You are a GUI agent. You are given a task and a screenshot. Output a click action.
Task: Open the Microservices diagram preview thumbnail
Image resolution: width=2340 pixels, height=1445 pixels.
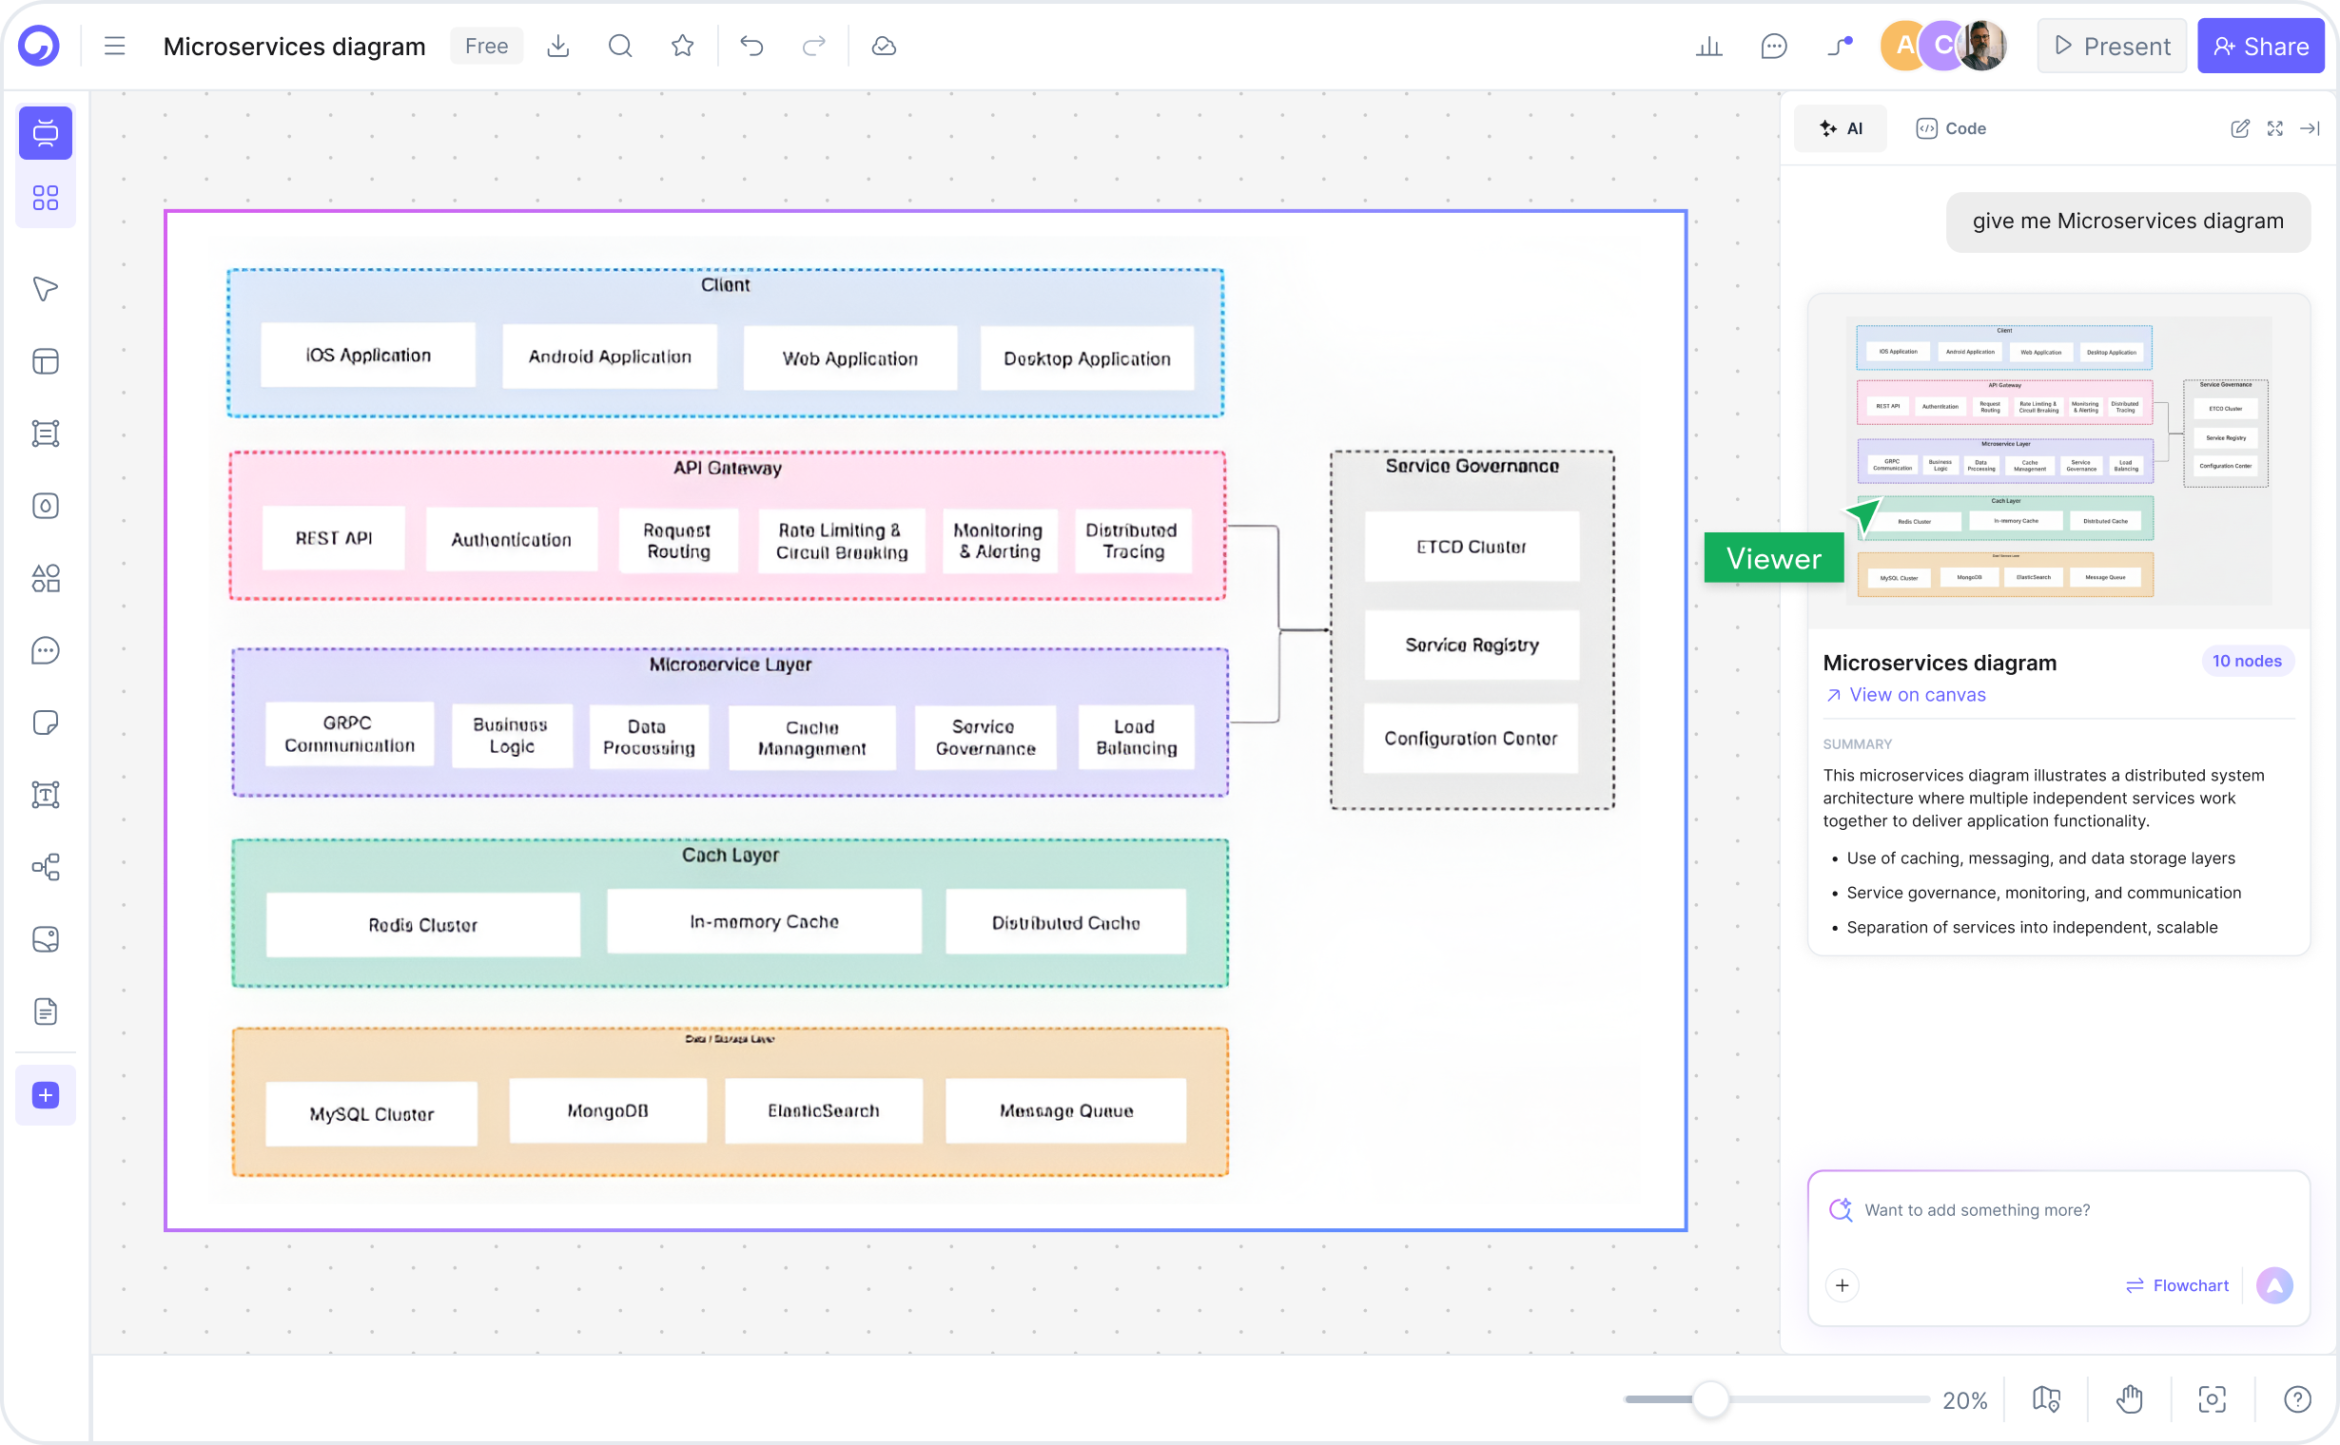pyautogui.click(x=2058, y=460)
